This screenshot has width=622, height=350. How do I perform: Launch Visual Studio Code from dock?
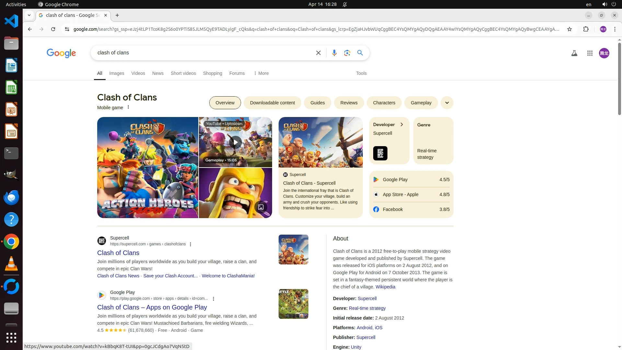pyautogui.click(x=11, y=21)
